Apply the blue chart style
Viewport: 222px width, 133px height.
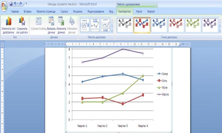coord(159,25)
